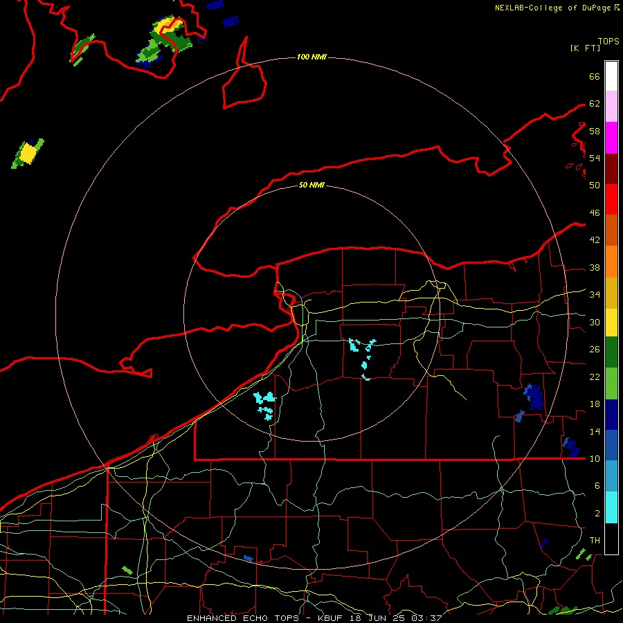Click the magenta legend swatch
This screenshot has height=623, width=623.
(611, 138)
